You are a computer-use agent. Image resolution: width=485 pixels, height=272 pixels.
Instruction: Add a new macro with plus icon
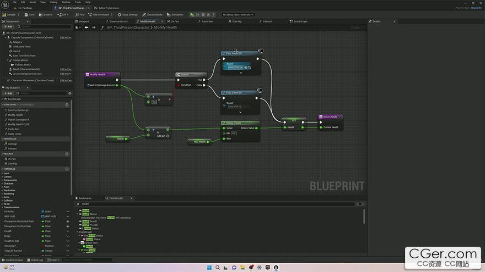click(67, 154)
